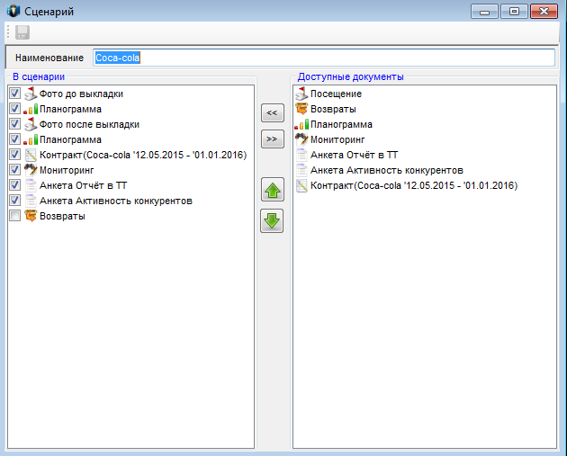This screenshot has width=567, height=456.
Task: Click the Возвраты icon in available documents
Action: pyautogui.click(x=302, y=109)
